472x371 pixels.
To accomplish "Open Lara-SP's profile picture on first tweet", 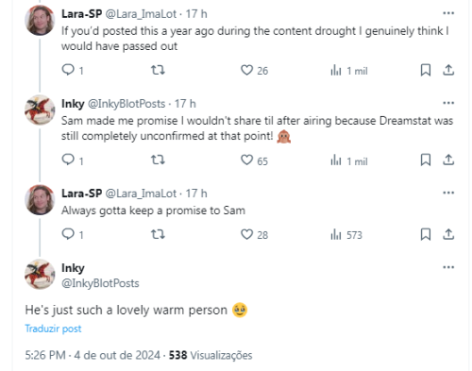I will point(40,21).
